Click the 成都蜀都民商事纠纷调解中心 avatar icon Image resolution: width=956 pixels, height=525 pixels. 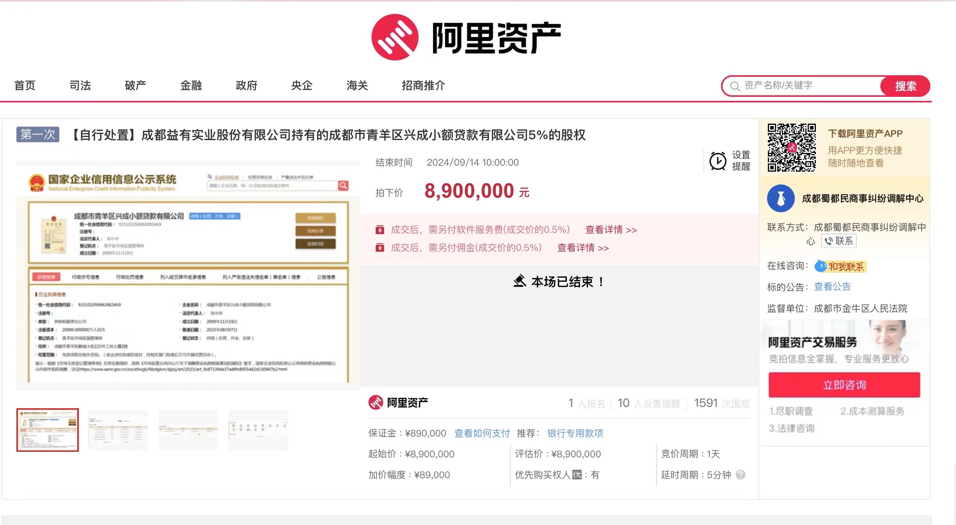coord(781,198)
